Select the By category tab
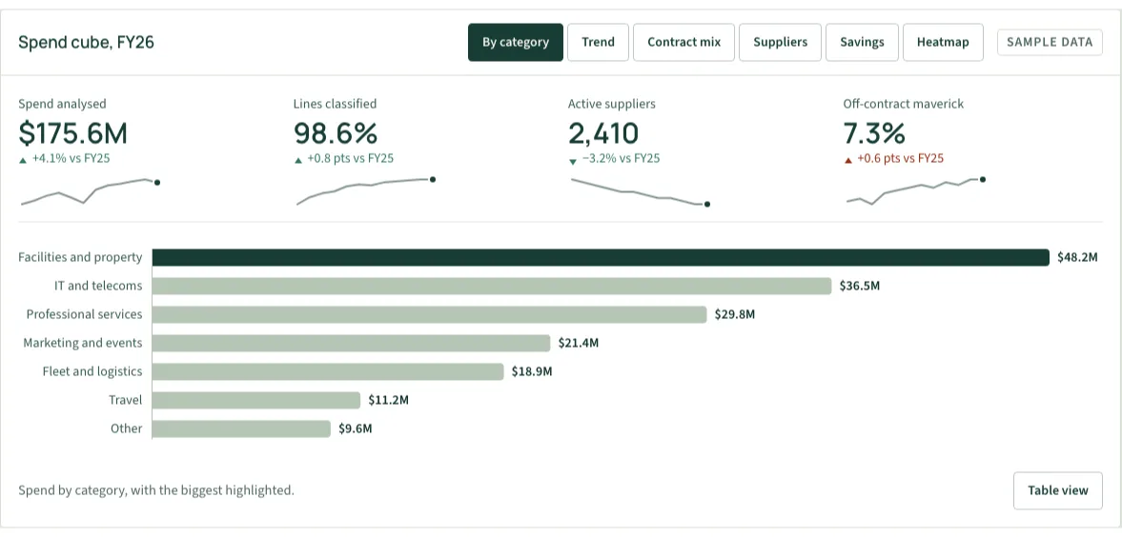This screenshot has width=1122, height=537. coord(515,42)
